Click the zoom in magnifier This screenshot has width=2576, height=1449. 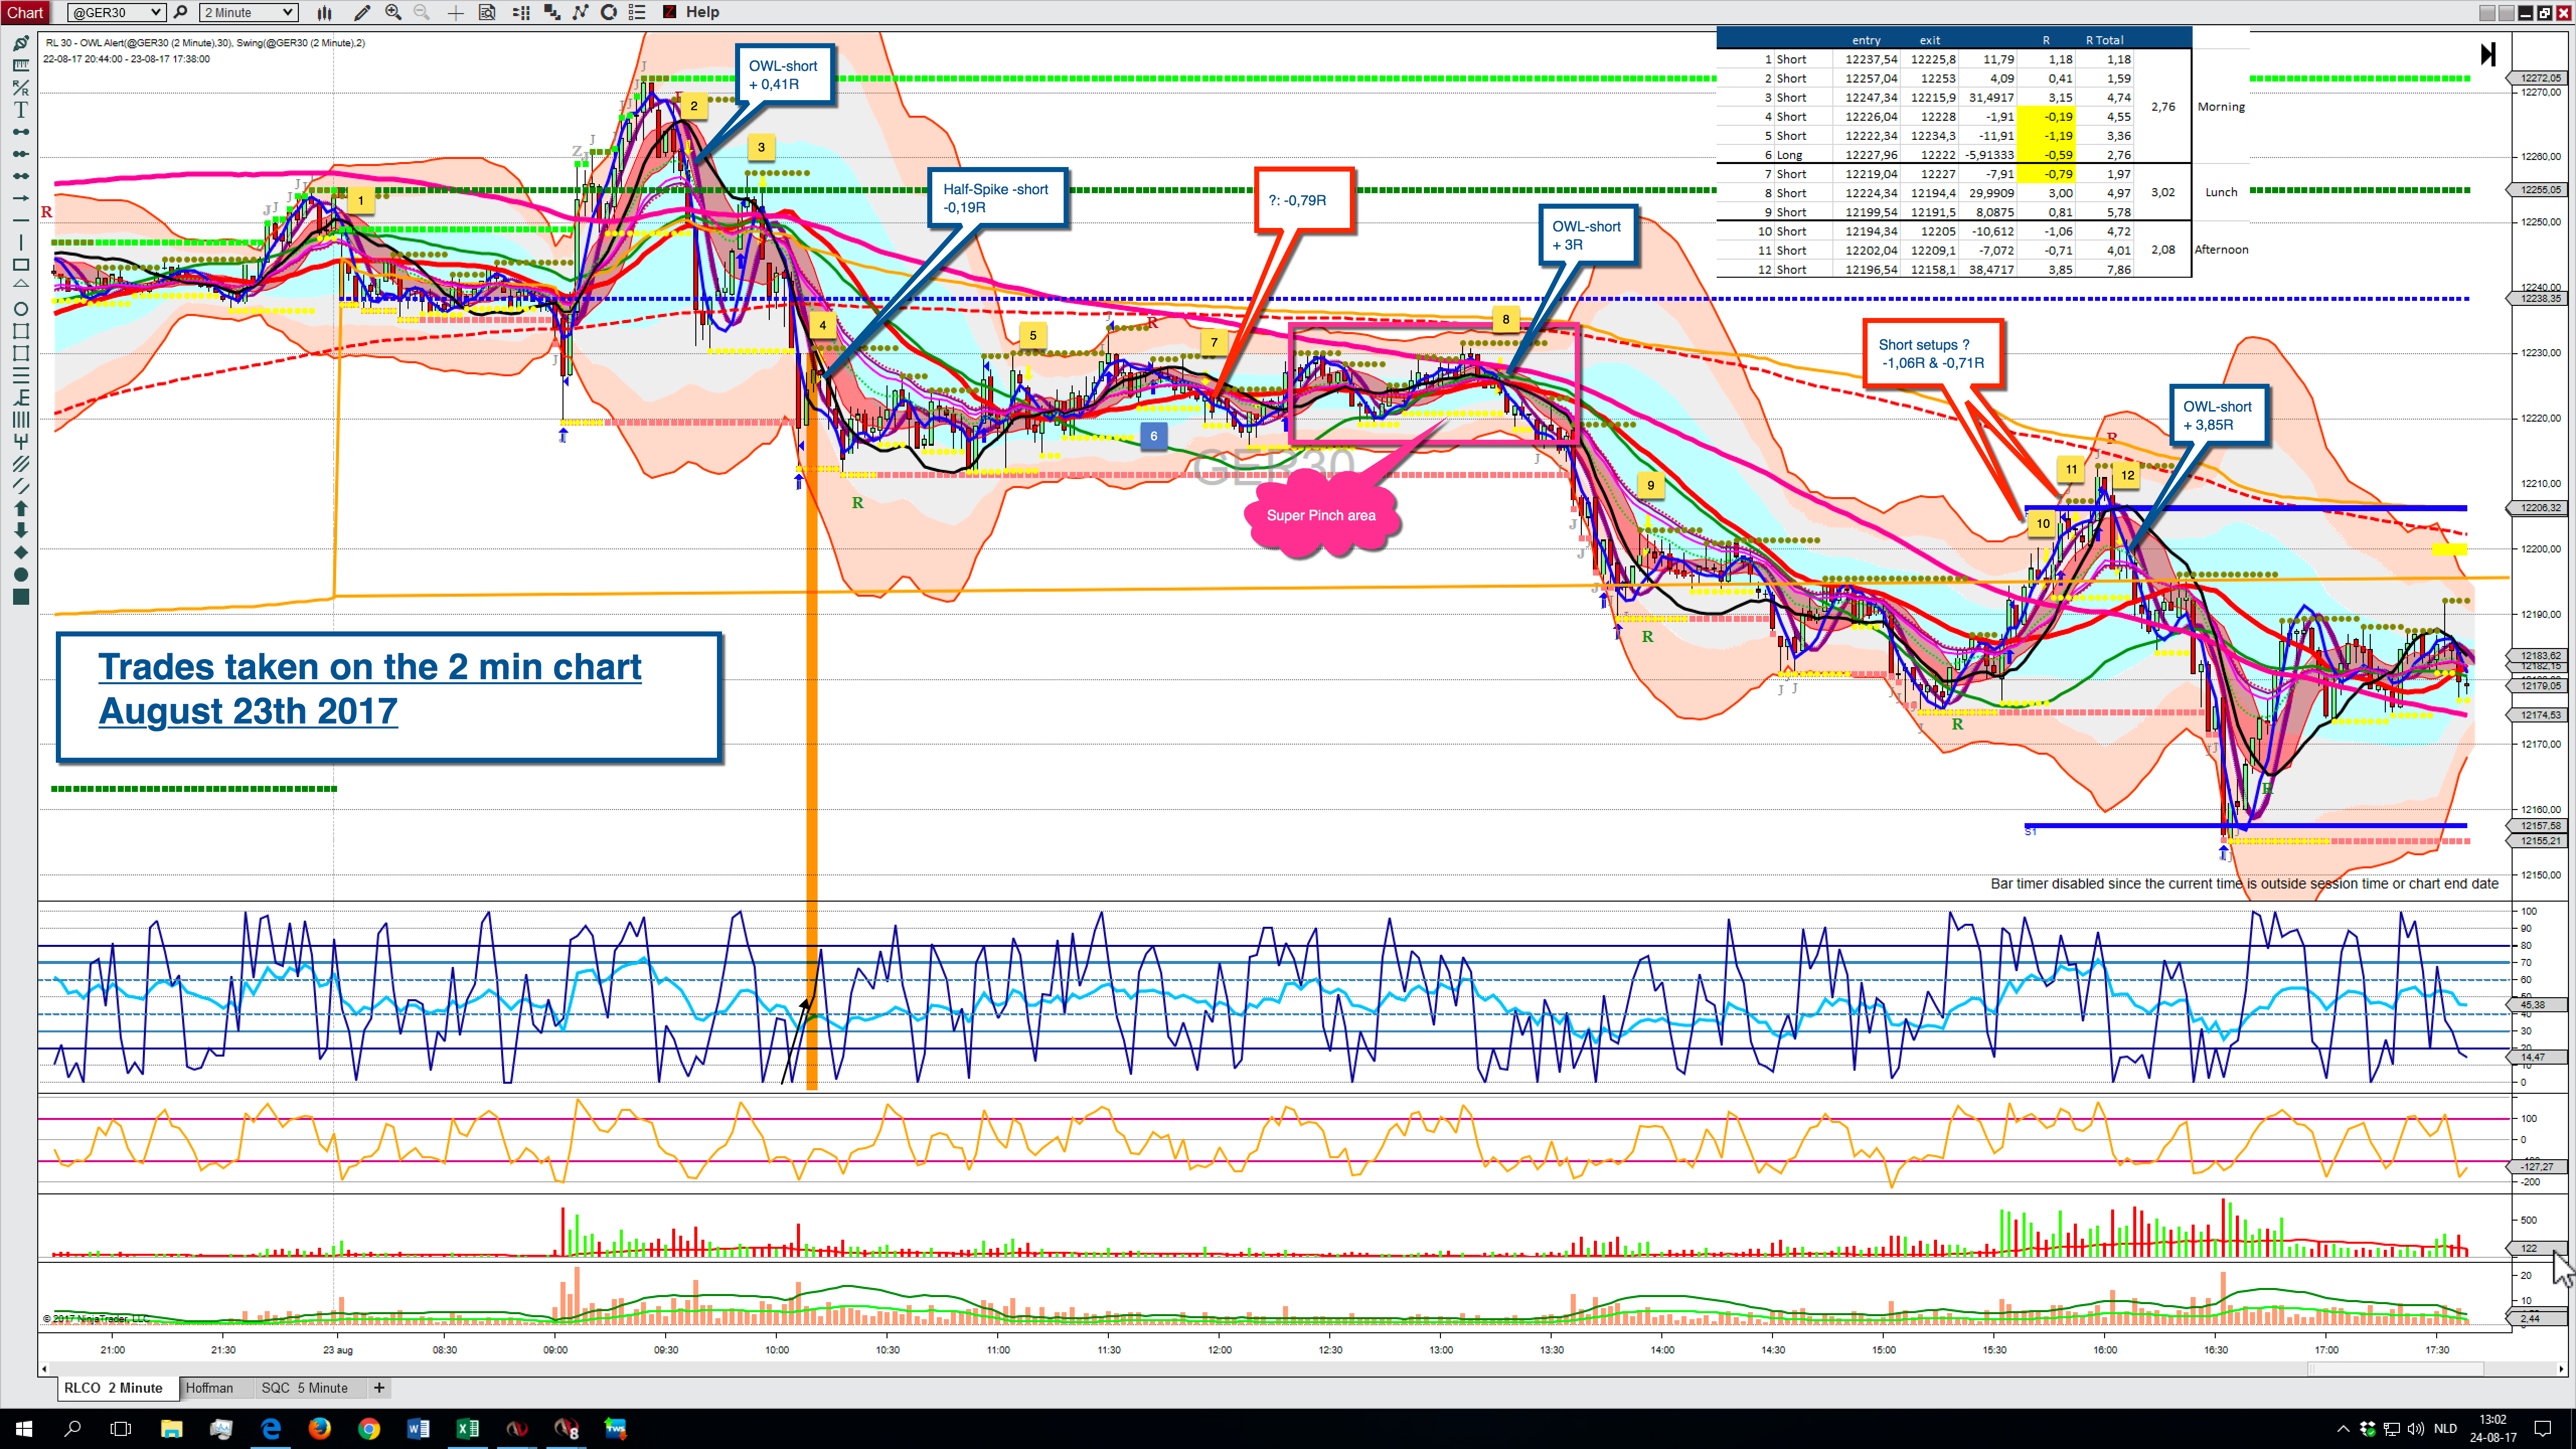[x=393, y=12]
